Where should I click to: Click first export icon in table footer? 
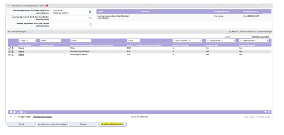click(x=11, y=112)
